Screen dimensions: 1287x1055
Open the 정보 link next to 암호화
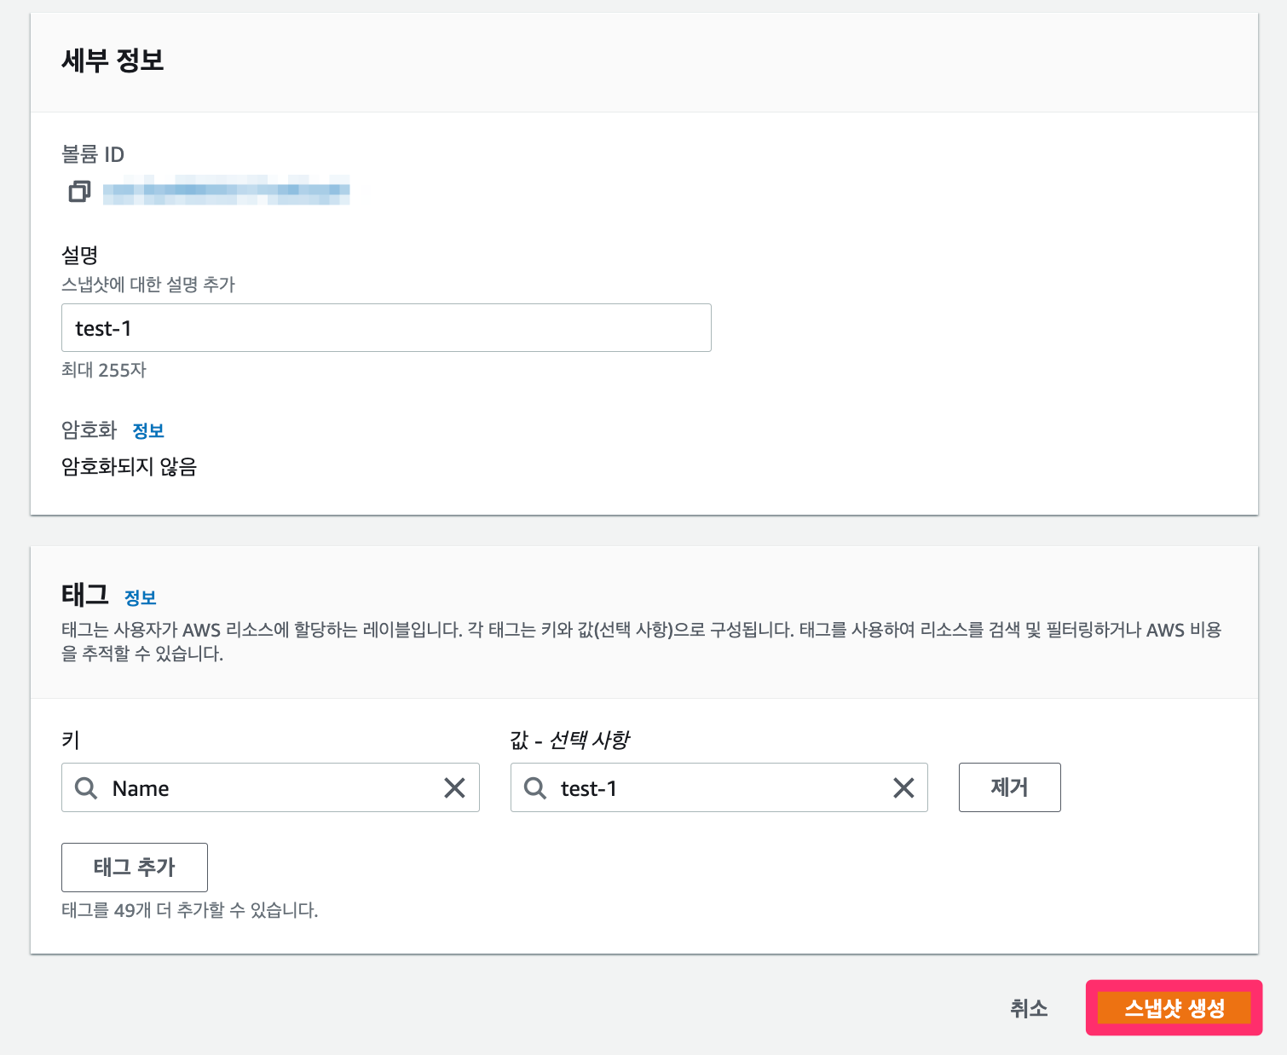[148, 431]
